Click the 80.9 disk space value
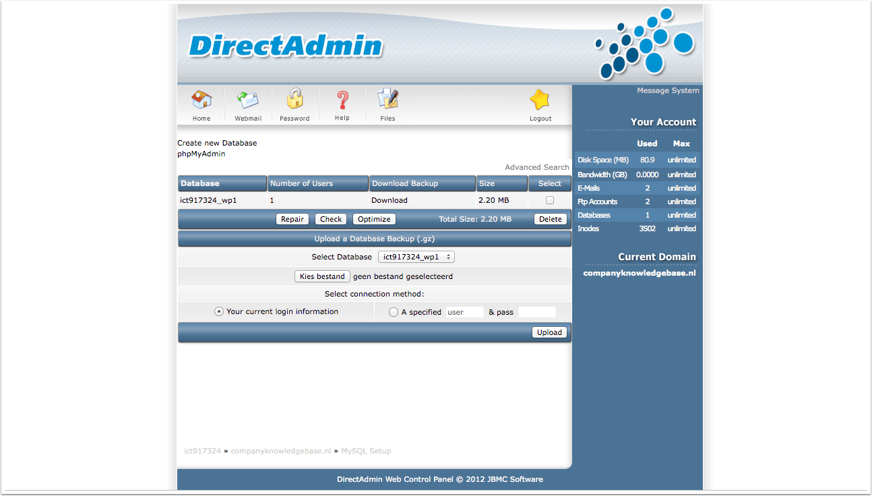 point(648,160)
